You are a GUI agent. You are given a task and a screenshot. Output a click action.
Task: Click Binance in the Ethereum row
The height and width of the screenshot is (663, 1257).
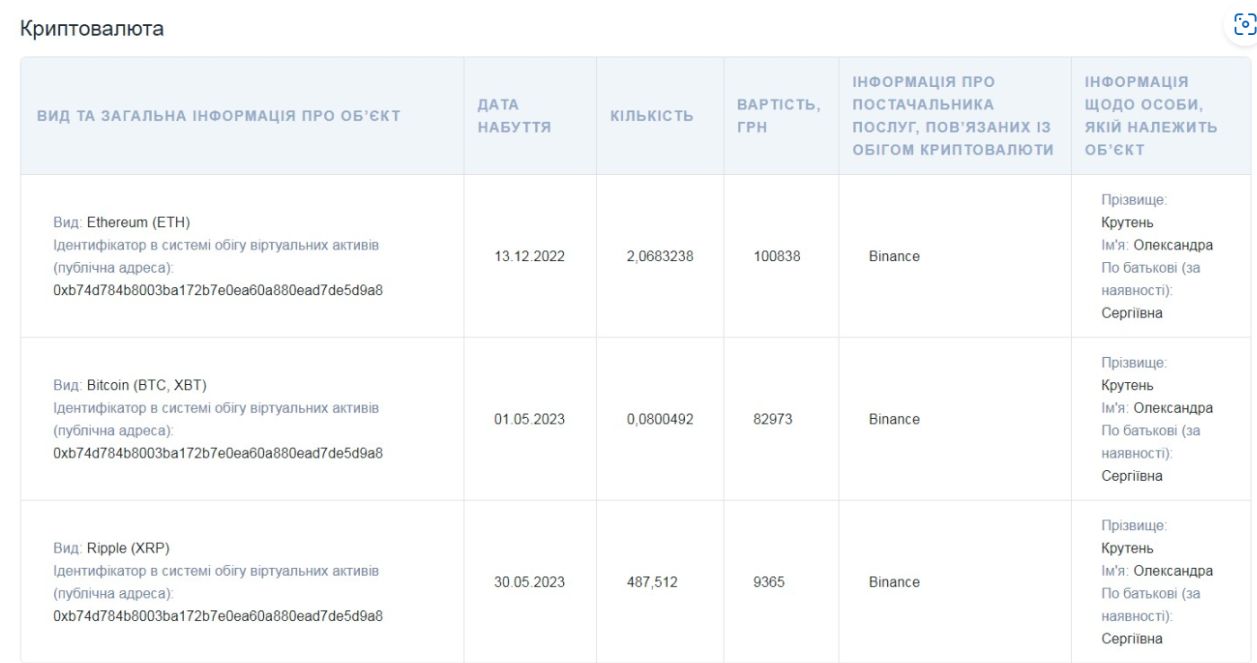(x=894, y=257)
